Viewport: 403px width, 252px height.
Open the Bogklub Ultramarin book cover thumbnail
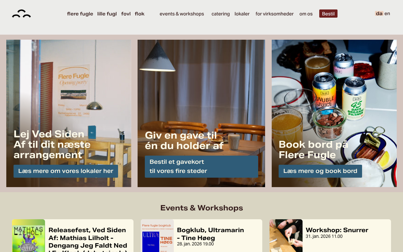click(157, 236)
